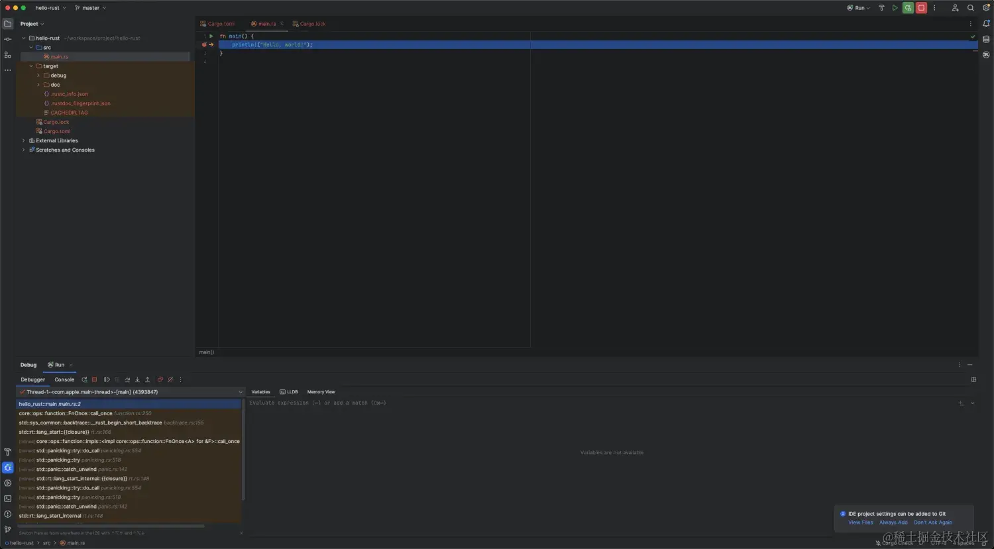Click the Build hammer icon in top toolbar

pyautogui.click(x=881, y=8)
